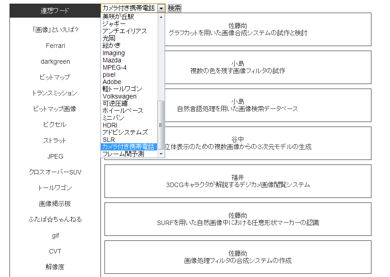Click ビットマップ画像 in the sidebar
The image size is (390, 277).
(x=55, y=109)
